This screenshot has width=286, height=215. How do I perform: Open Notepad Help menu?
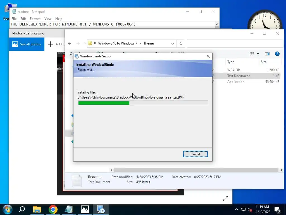(59, 19)
